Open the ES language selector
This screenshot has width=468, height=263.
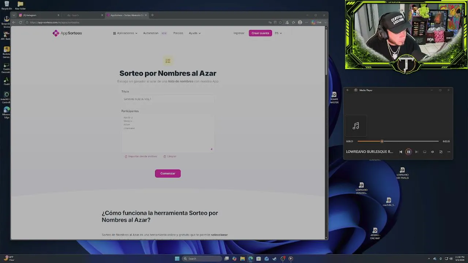[278, 33]
